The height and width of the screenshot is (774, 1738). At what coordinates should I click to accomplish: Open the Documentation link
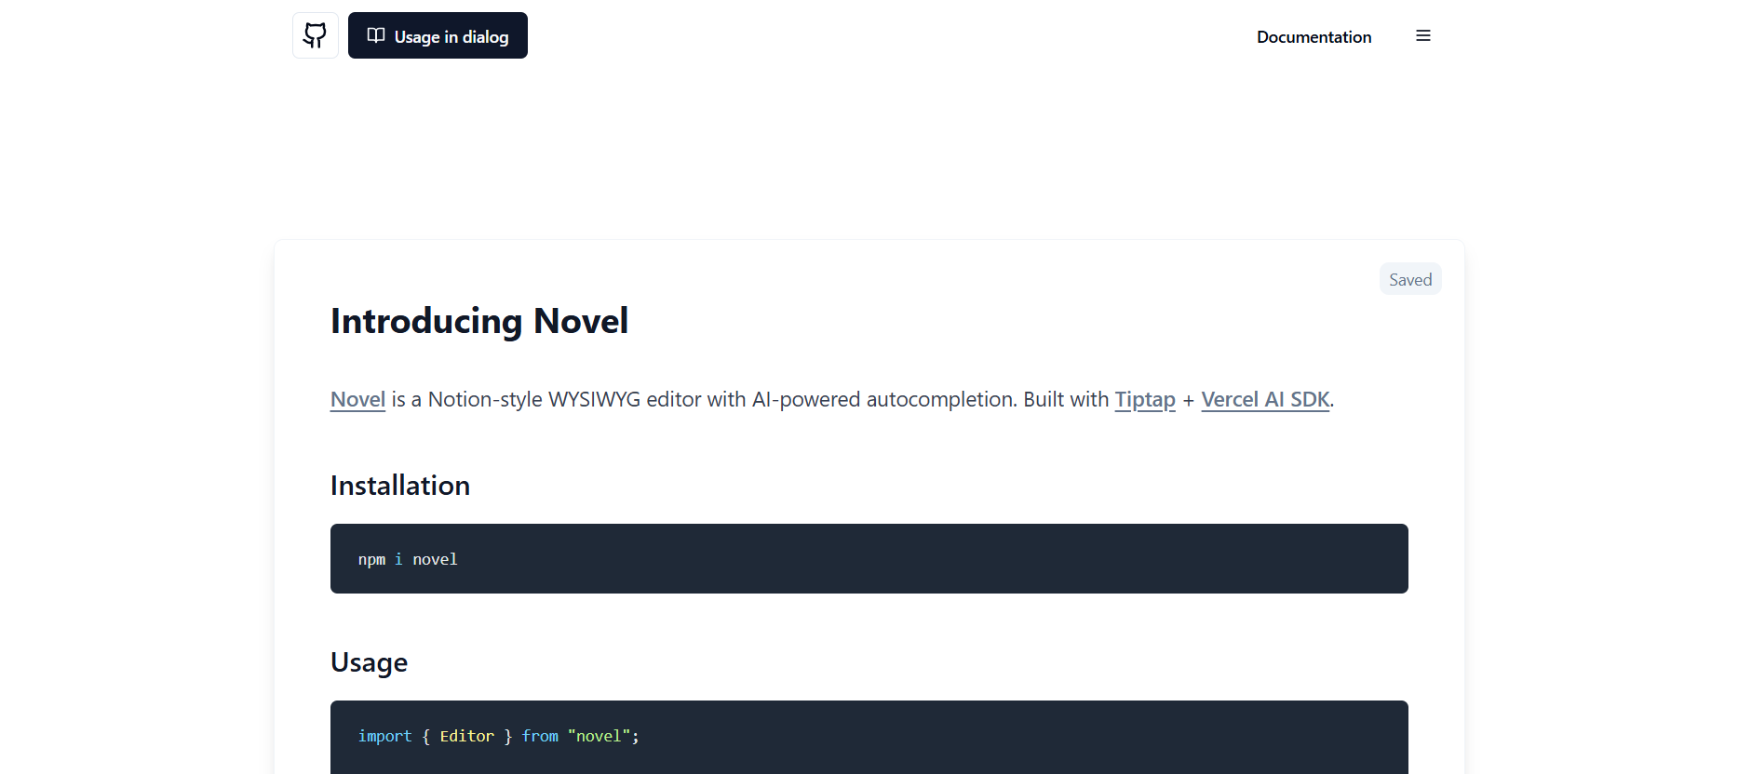coord(1314,36)
